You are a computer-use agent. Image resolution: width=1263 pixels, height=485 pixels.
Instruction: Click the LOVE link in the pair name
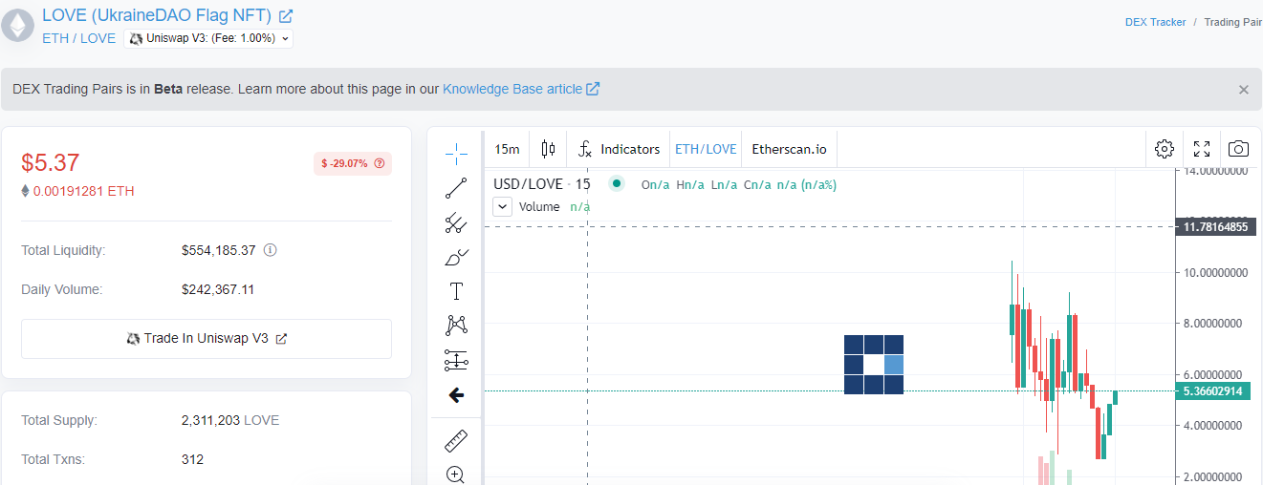tap(98, 38)
